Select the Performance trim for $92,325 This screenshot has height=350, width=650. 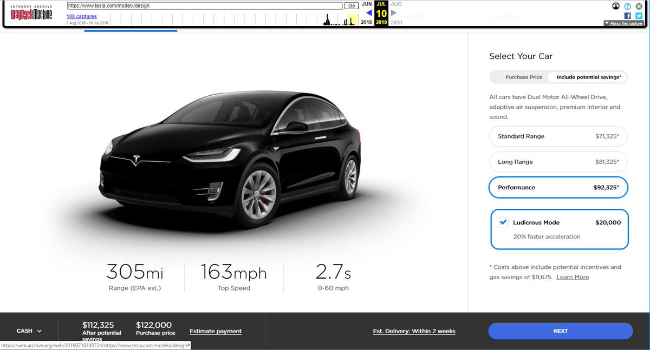[x=558, y=187]
